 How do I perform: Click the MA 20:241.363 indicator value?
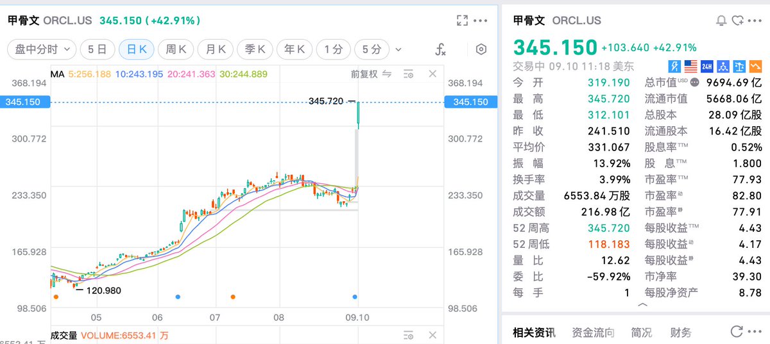[x=191, y=74]
